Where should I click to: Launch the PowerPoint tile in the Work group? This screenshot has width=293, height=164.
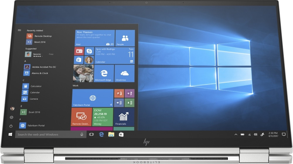119,94
